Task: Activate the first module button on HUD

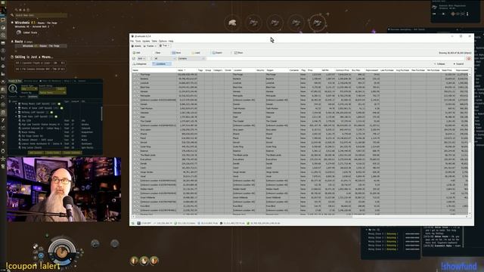Action: [x=134, y=261]
